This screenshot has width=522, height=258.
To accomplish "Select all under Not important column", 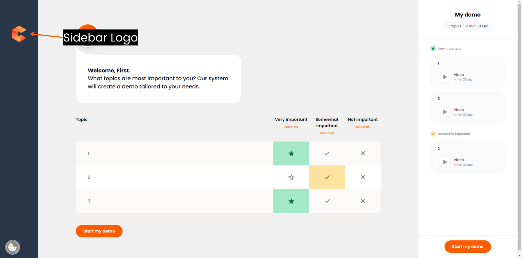I will (x=363, y=127).
